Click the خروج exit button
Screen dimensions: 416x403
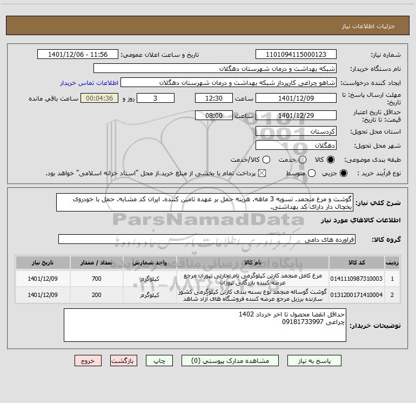pos(88,361)
